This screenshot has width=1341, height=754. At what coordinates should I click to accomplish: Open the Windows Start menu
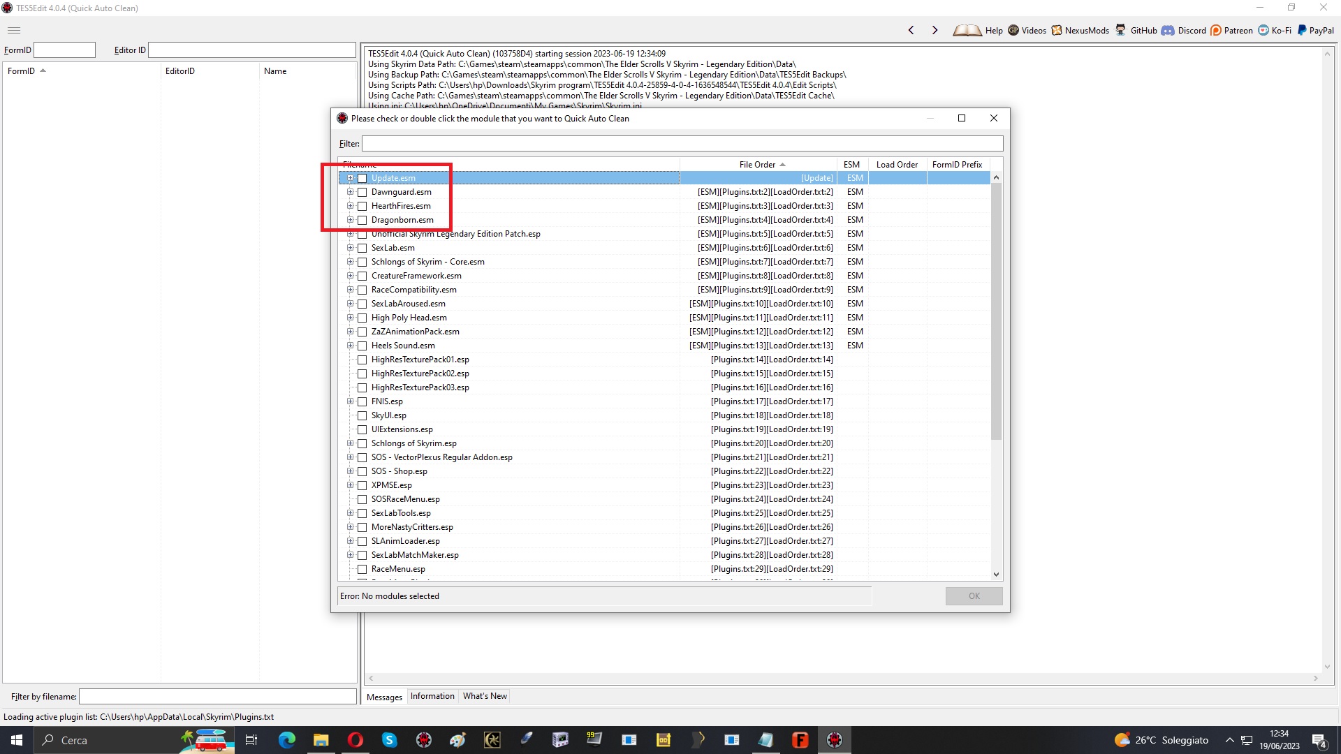[x=17, y=740]
